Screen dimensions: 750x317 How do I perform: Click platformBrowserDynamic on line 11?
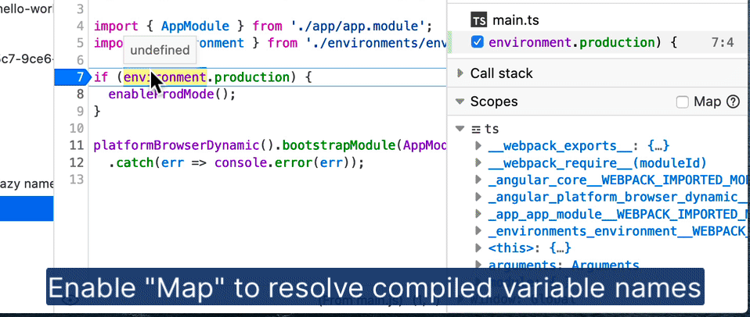(176, 145)
